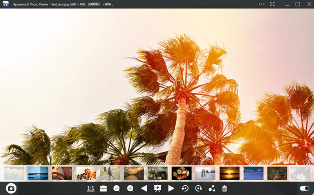Share the current photo
The width and height of the screenshot is (314, 195).
tap(212, 188)
